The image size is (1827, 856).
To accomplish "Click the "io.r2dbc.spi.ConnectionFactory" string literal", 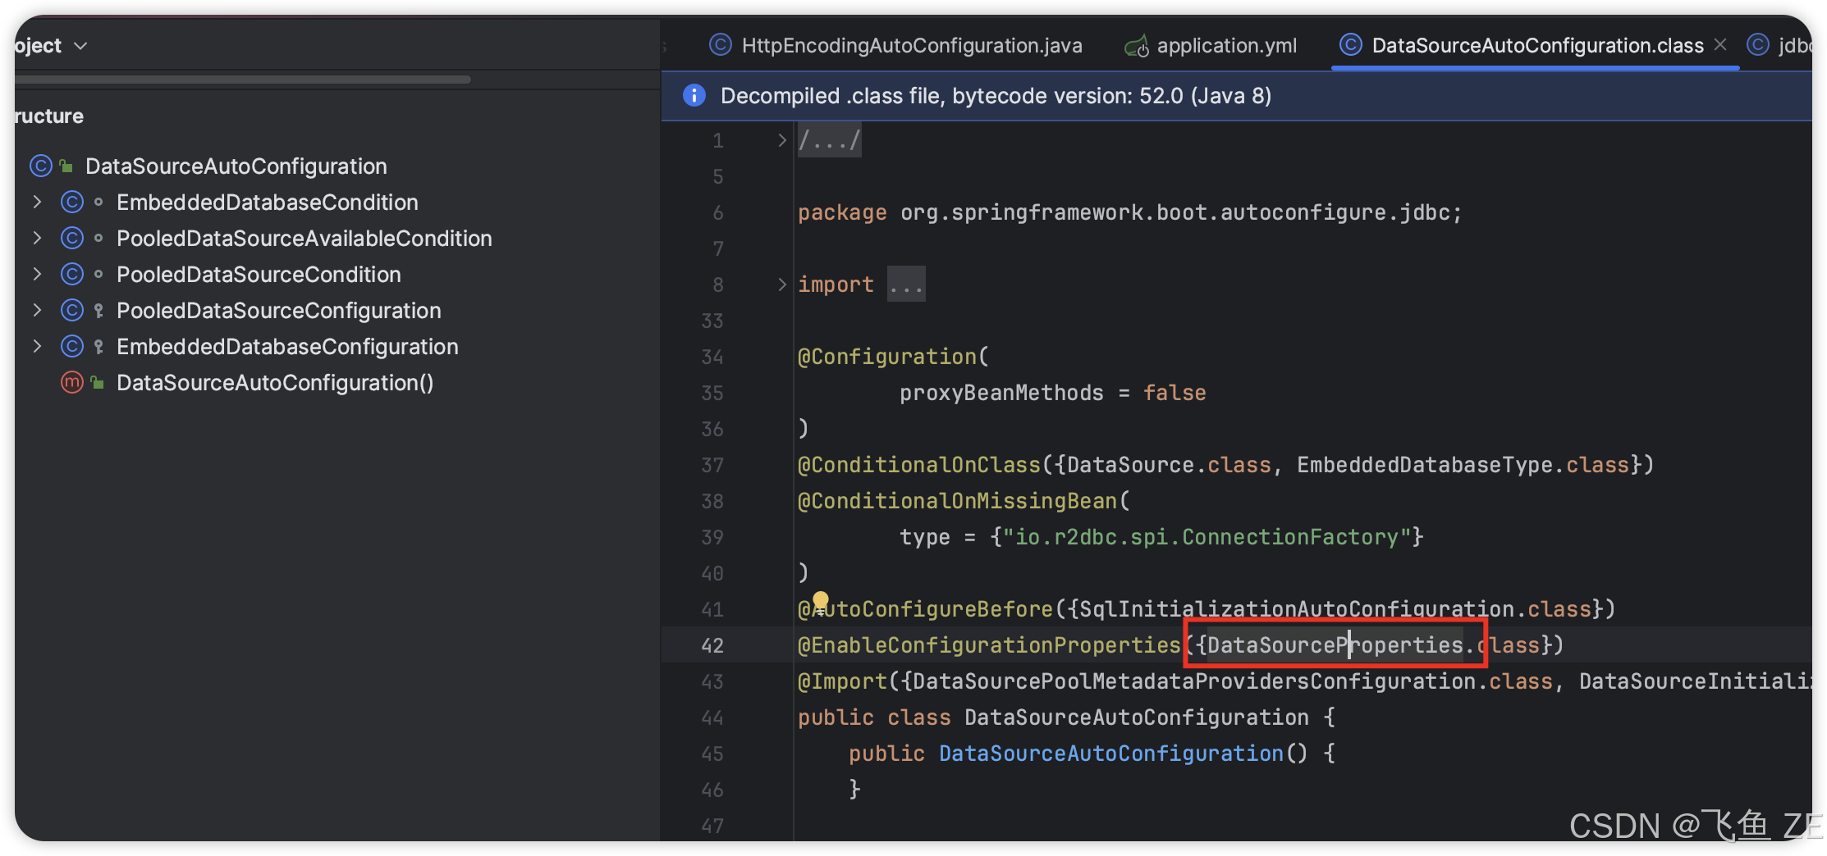I will (1207, 537).
